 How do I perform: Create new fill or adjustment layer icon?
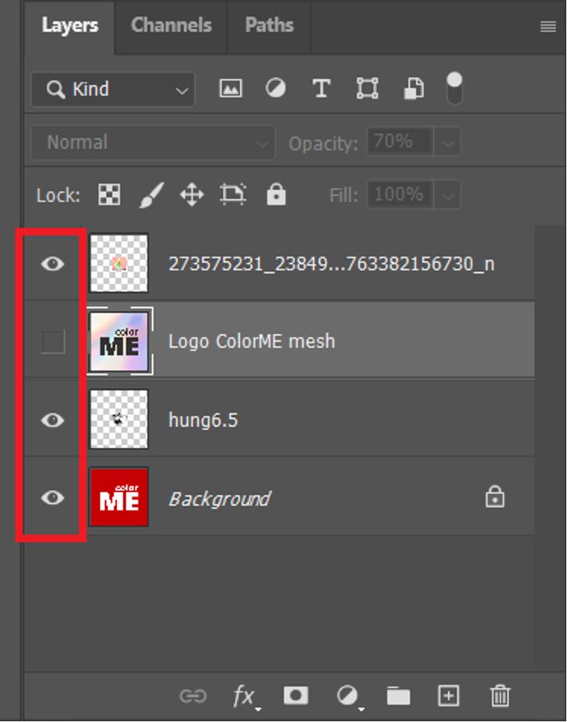point(349,696)
